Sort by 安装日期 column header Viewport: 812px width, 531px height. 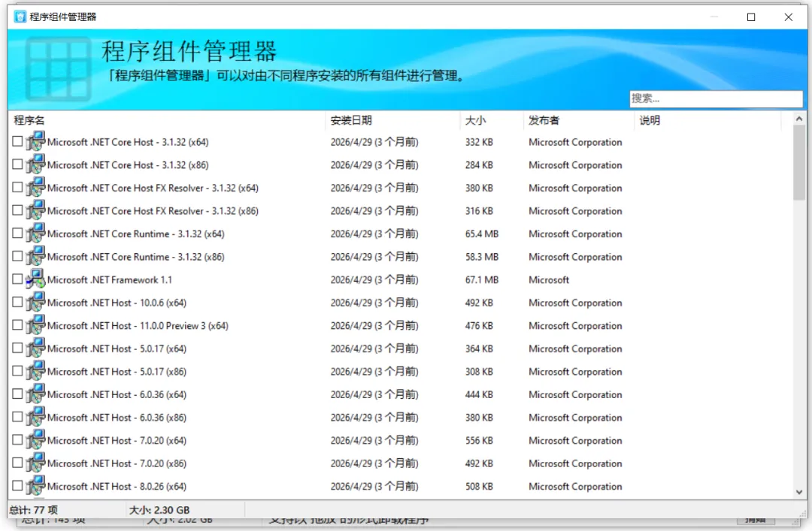point(392,120)
